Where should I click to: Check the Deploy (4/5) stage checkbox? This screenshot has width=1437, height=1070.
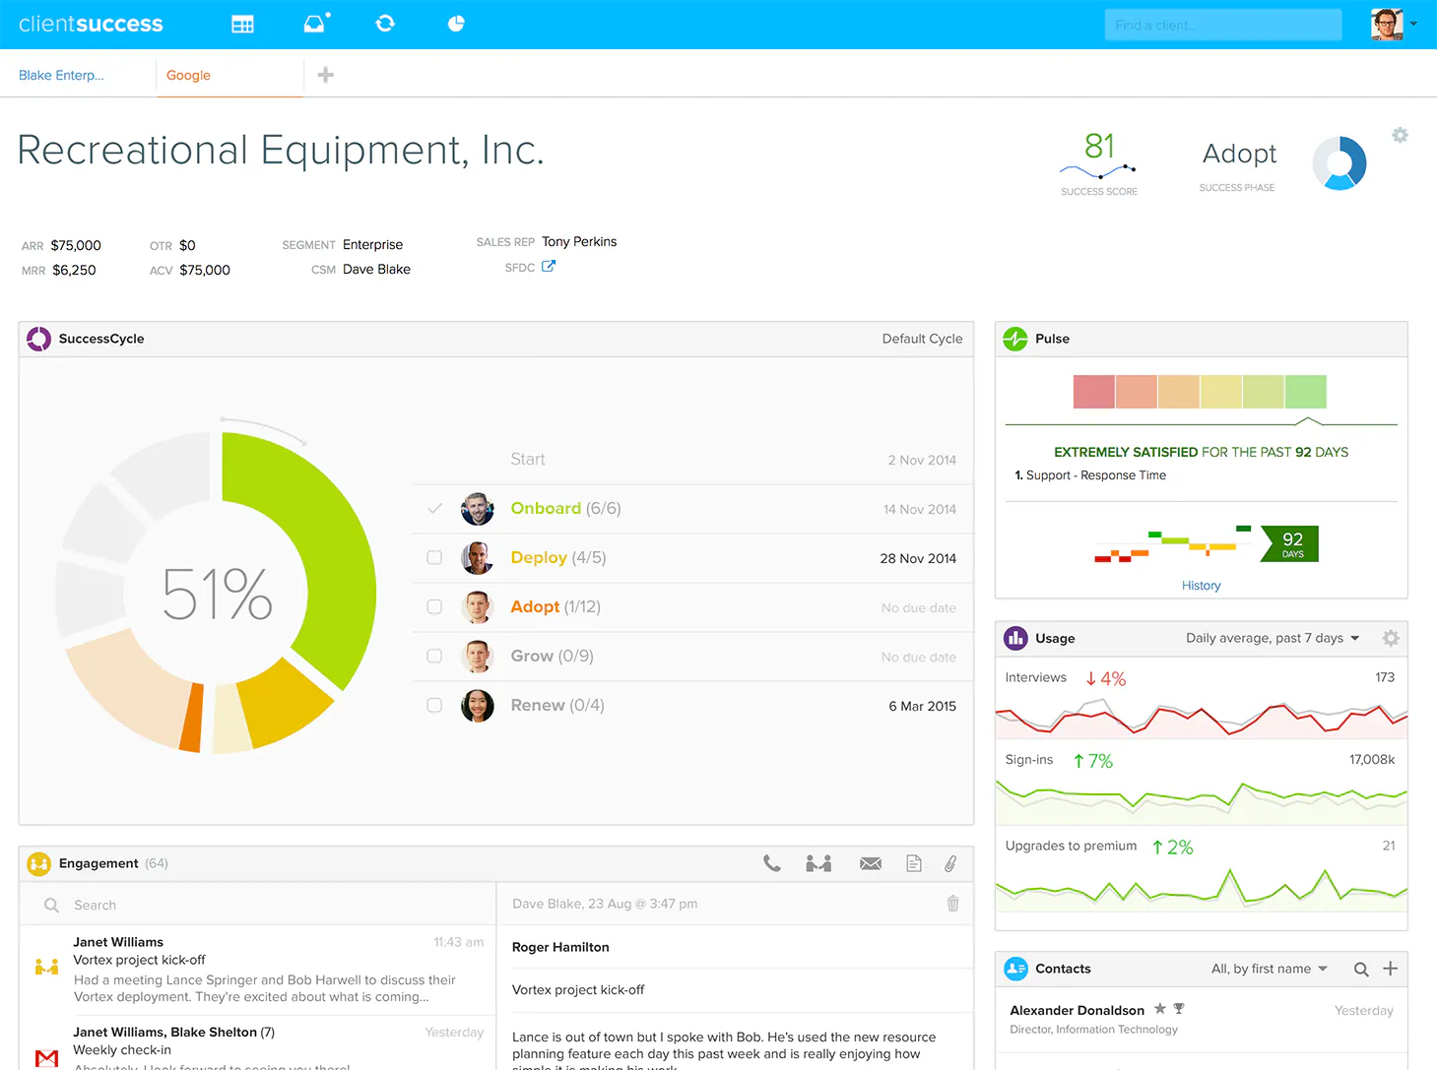(x=434, y=557)
